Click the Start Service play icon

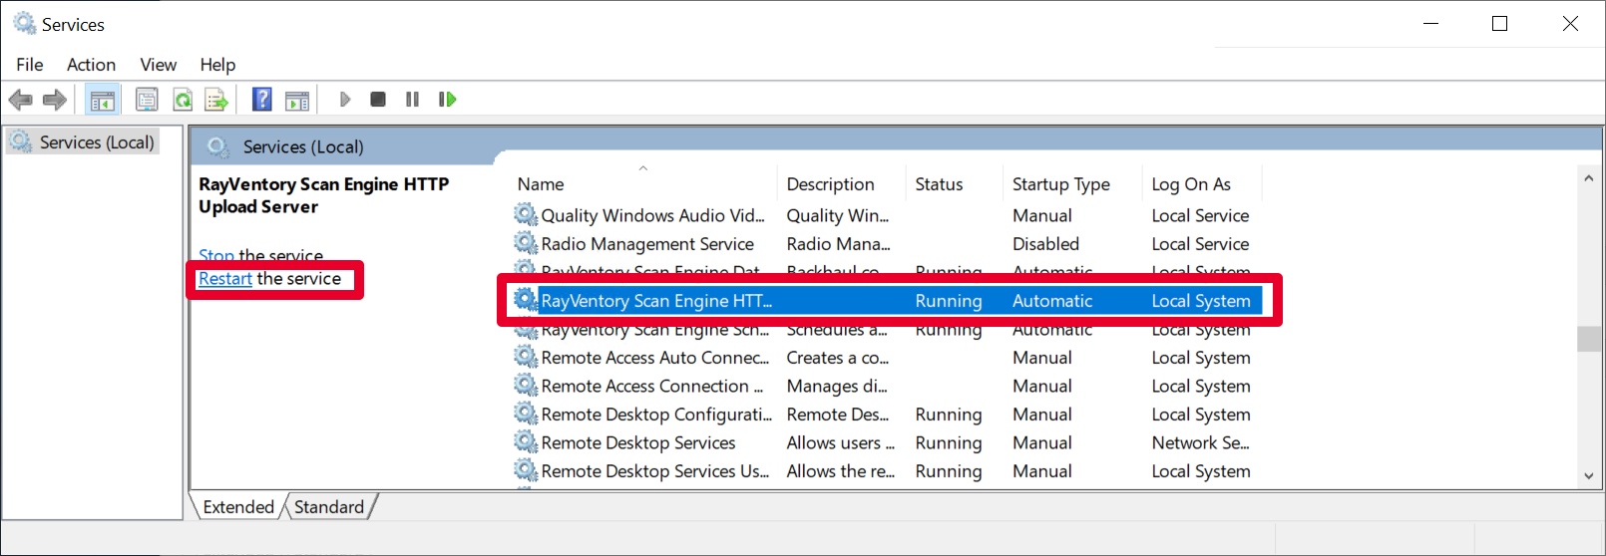click(345, 100)
